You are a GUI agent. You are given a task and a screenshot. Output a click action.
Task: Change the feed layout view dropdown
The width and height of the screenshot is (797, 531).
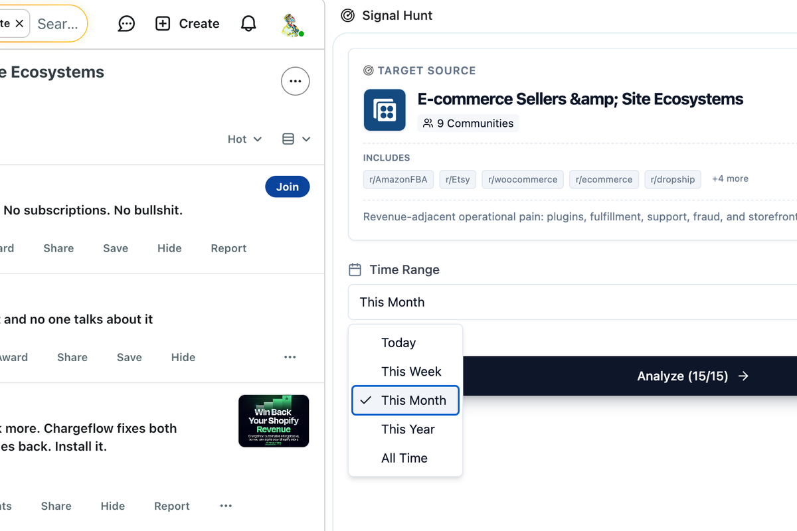[296, 139]
